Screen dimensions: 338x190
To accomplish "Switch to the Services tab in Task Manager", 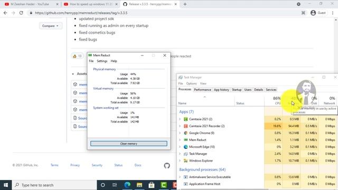I will point(271,90).
